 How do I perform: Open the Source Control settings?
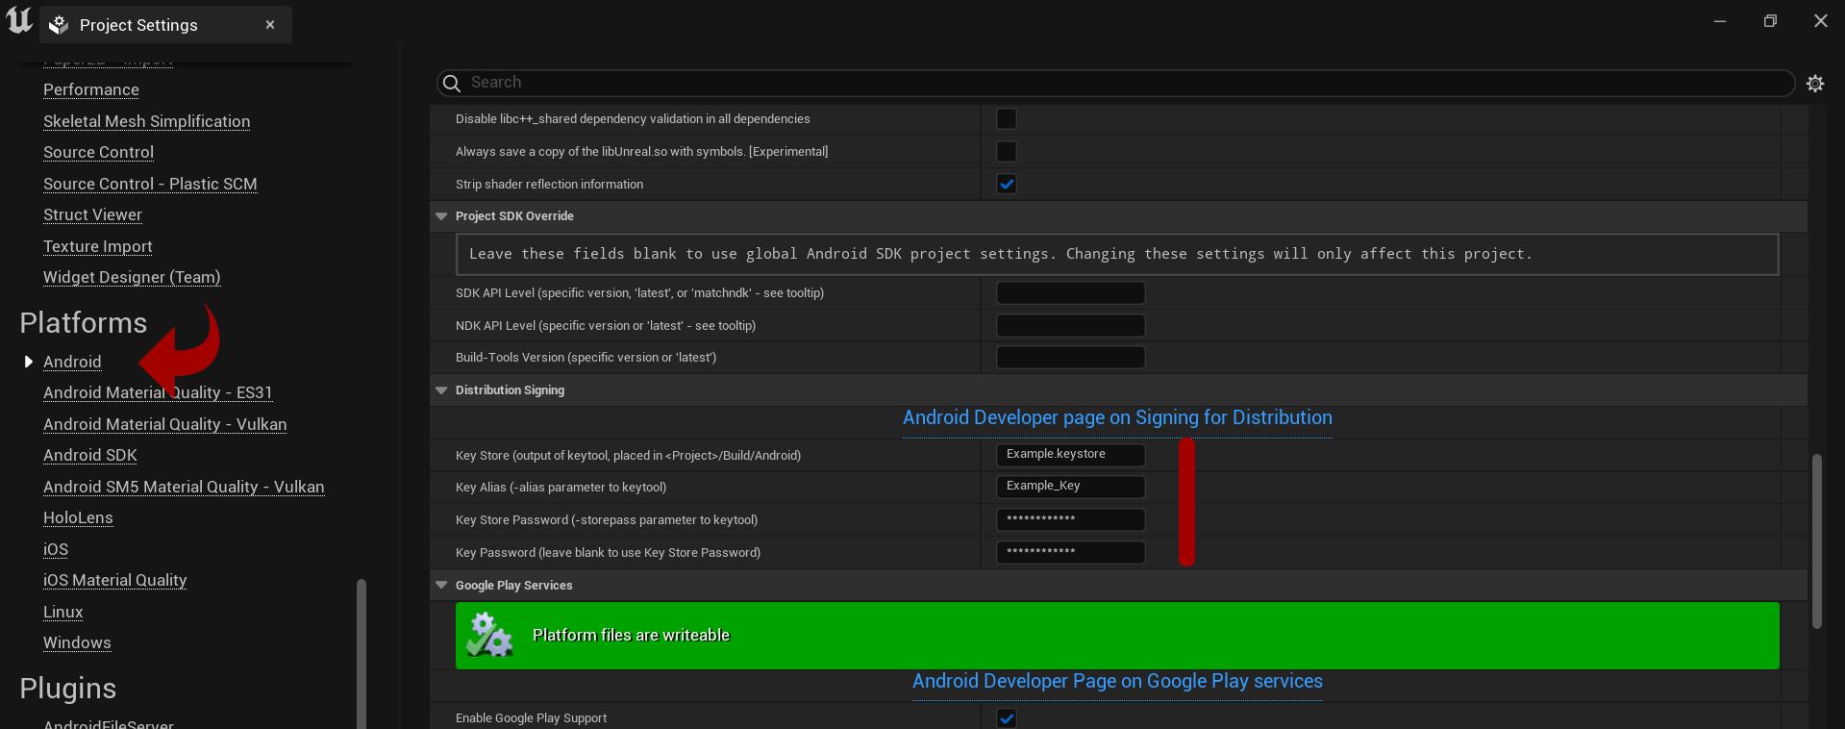click(x=98, y=152)
